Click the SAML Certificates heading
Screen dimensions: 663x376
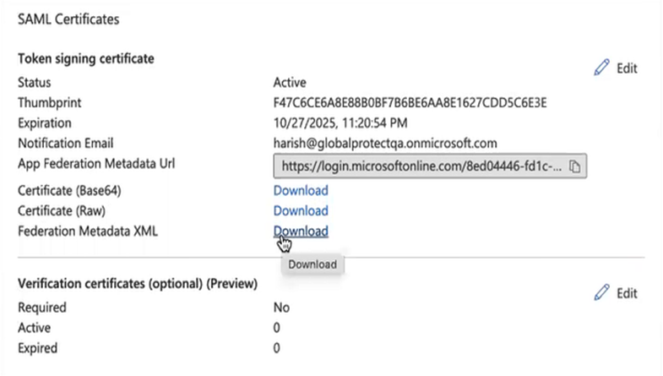coord(68,19)
